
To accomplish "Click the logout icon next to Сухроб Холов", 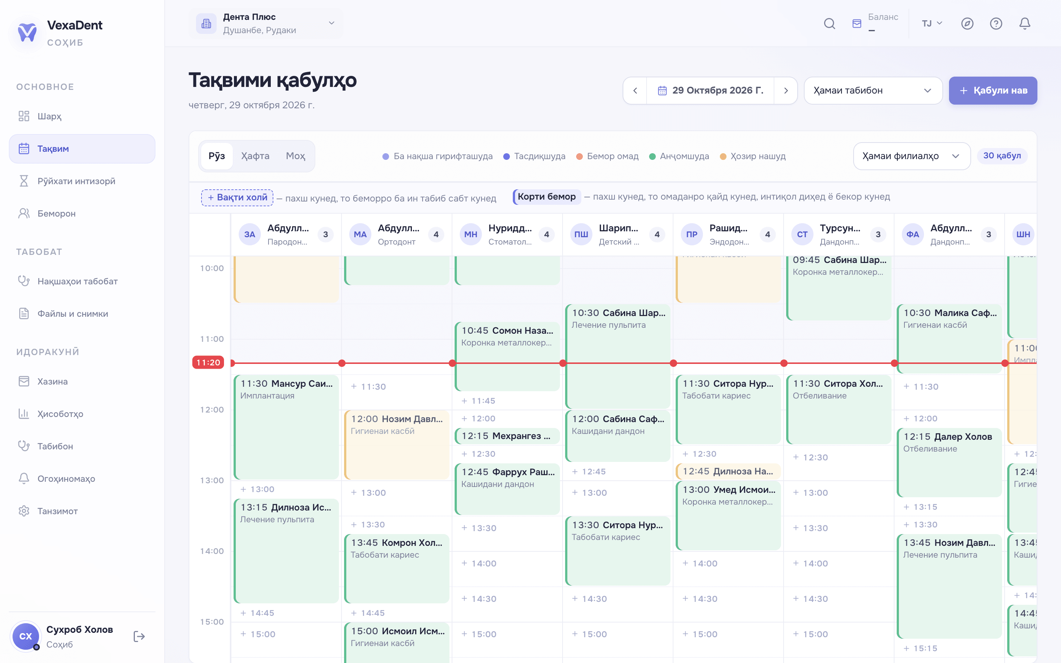I will [x=139, y=636].
